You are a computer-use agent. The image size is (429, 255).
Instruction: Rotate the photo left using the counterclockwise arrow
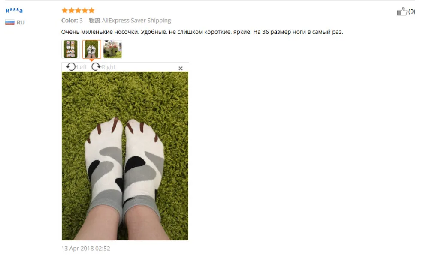(x=71, y=67)
